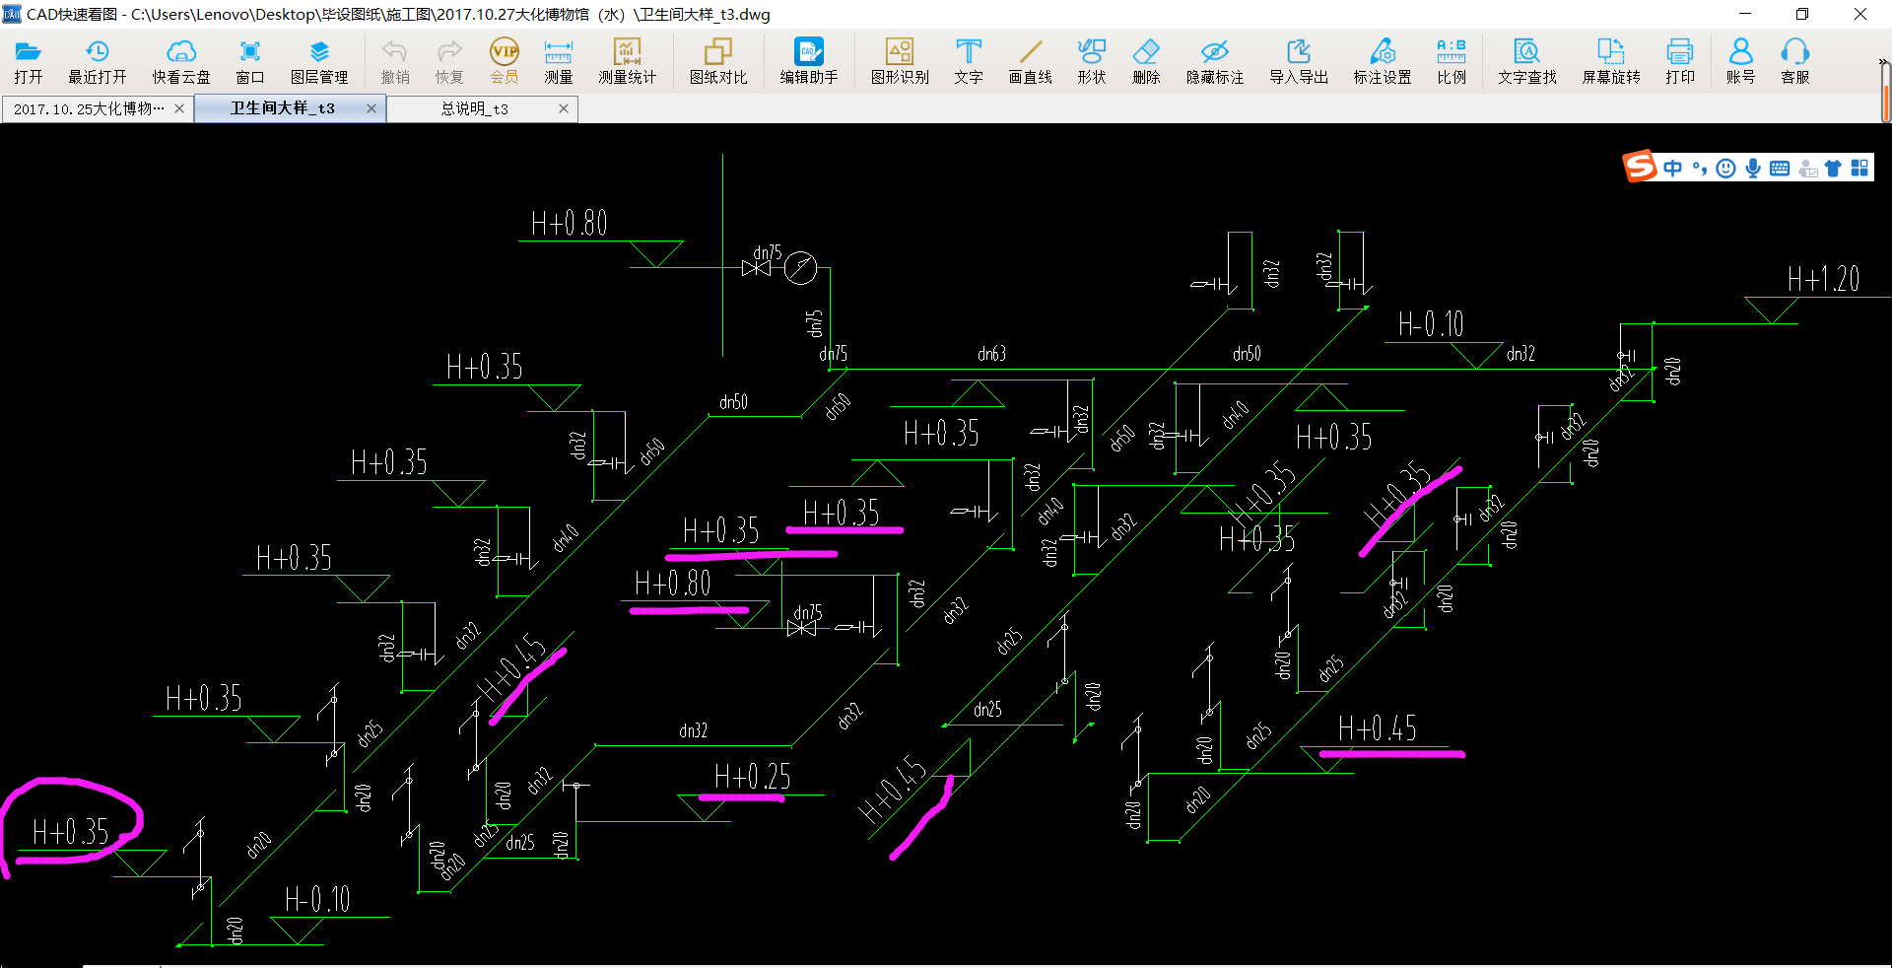Open the Sogou emoji panel
The image size is (1892, 968).
pos(1726,169)
